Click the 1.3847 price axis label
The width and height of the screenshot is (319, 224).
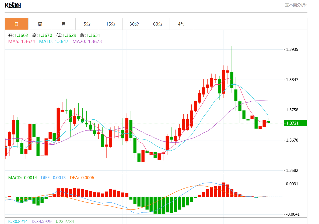click(x=292, y=80)
